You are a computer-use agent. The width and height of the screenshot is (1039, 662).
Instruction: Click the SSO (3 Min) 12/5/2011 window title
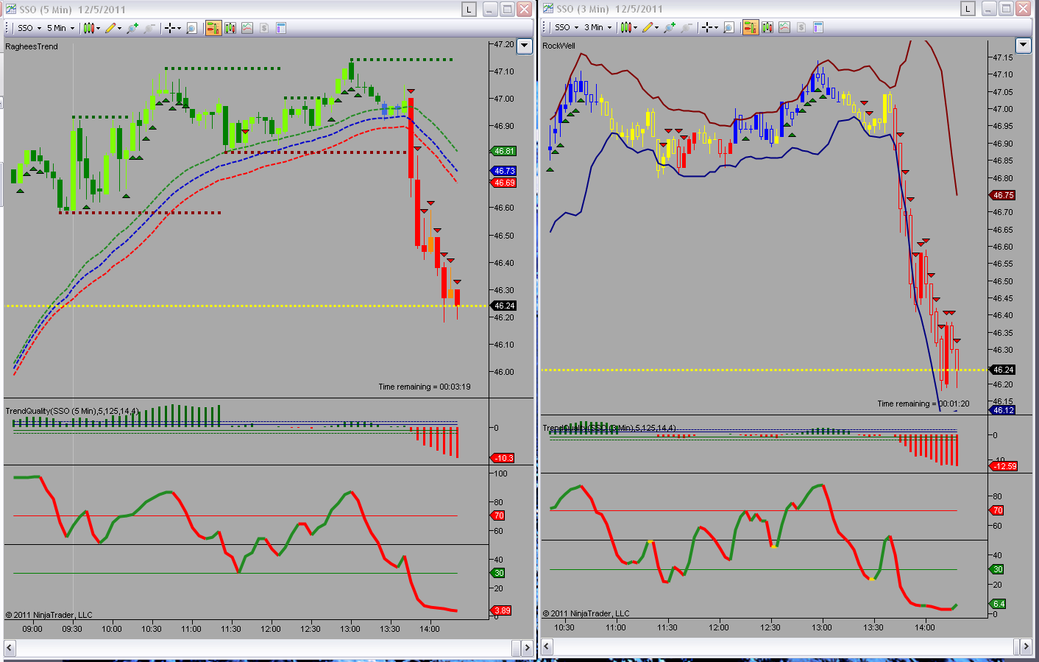609,9
